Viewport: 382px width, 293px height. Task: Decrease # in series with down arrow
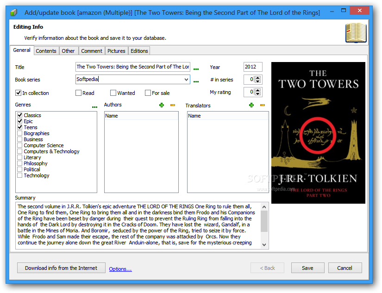pyautogui.click(x=258, y=81)
